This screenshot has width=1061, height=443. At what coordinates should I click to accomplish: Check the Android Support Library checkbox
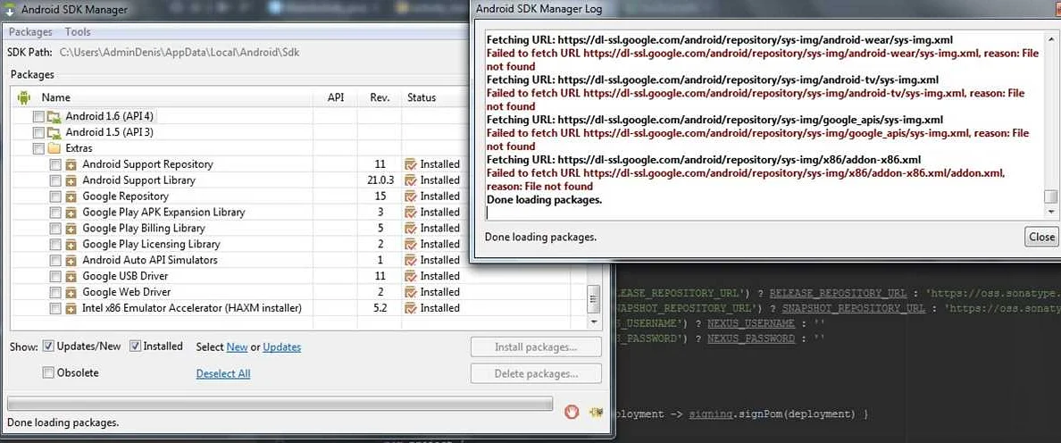pos(55,180)
